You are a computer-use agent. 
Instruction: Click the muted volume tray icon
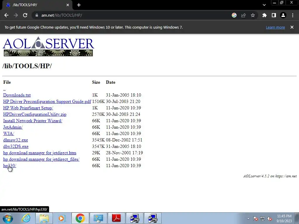270,218
